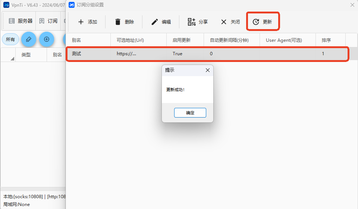358x209 pixels.
Task: Sort by User Agent(可选) column header
Action: [x=288, y=40]
